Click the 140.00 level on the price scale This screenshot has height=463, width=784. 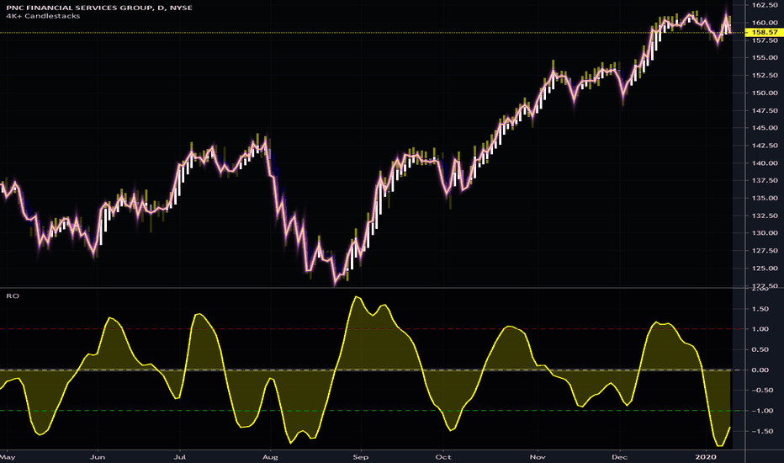point(765,163)
